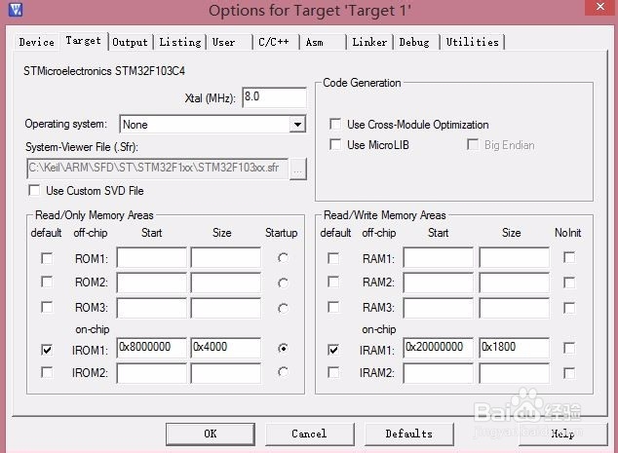Edit IROM1 Start address 0x8000000

point(152,348)
